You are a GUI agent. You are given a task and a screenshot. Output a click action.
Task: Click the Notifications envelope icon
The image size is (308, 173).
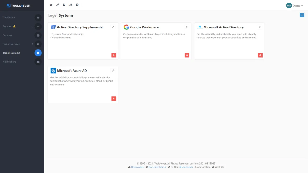38,62
